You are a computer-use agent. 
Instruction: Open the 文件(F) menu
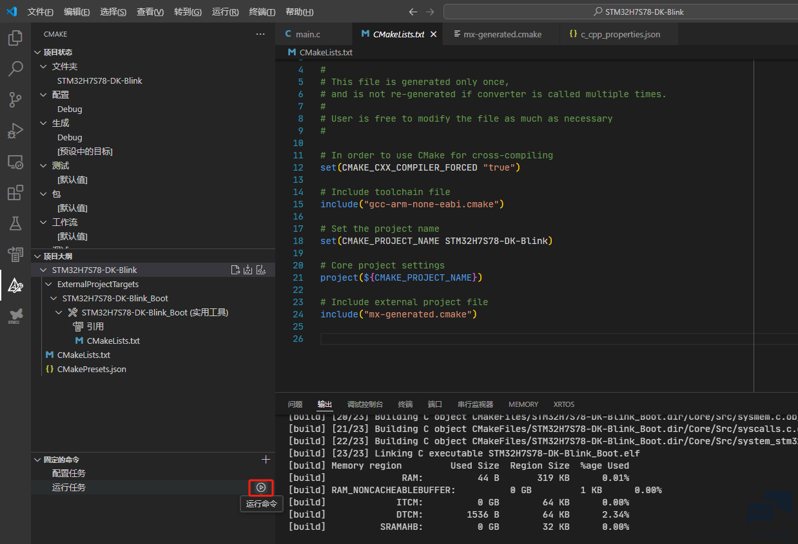[x=41, y=12]
